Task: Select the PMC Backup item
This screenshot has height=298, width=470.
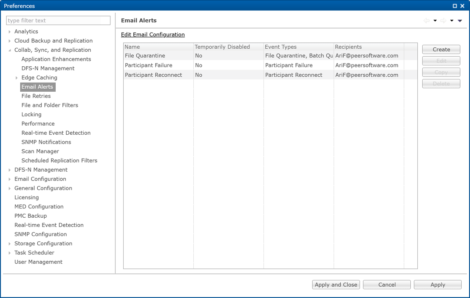Action: point(30,216)
